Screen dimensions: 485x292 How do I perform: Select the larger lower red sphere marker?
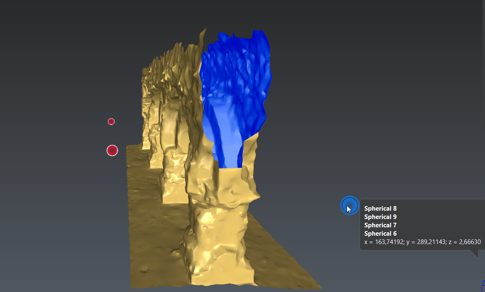click(112, 151)
